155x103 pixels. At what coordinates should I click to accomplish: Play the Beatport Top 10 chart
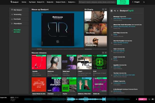click(112, 11)
